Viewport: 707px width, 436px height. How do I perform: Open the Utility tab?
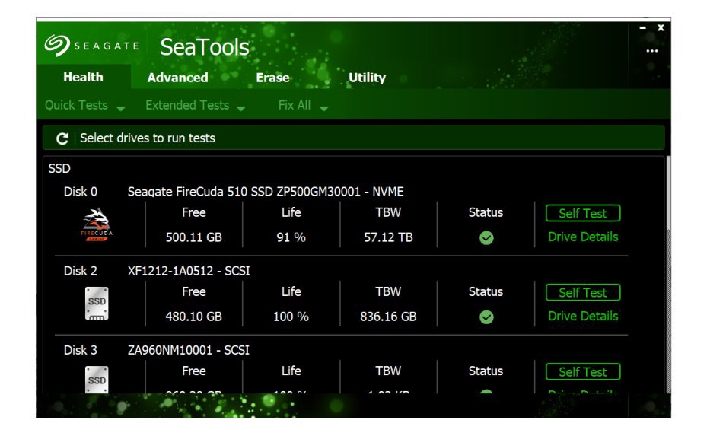coord(367,78)
